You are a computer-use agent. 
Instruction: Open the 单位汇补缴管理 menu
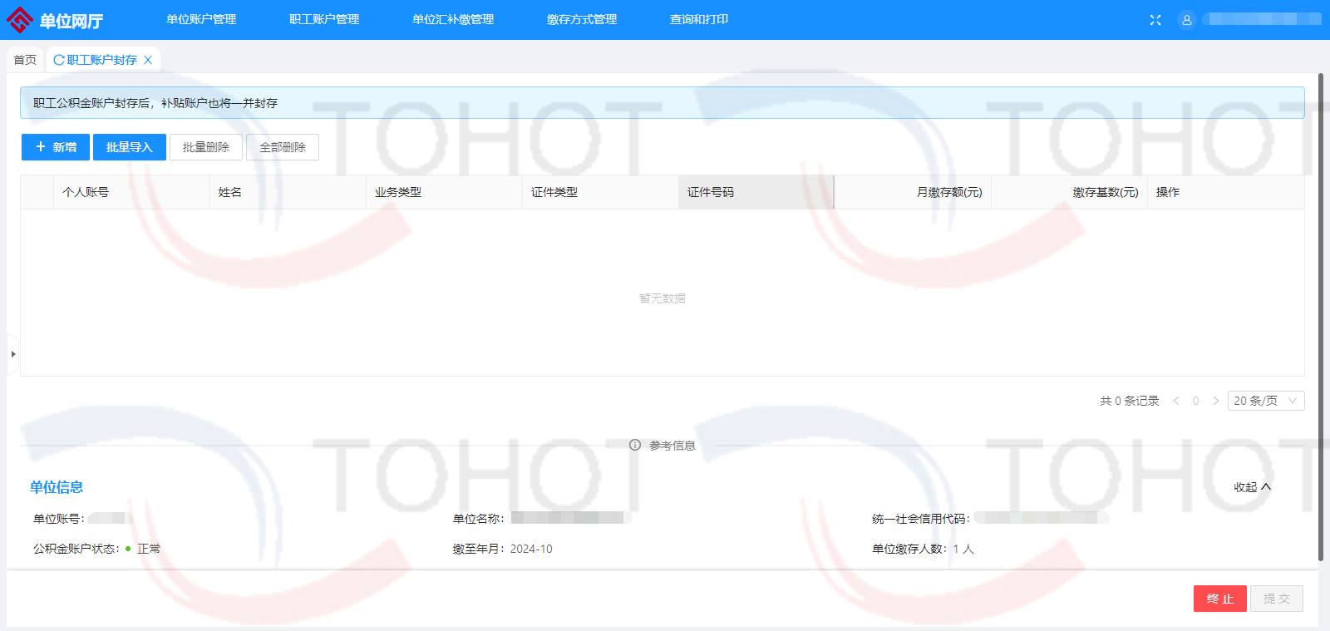453,20
